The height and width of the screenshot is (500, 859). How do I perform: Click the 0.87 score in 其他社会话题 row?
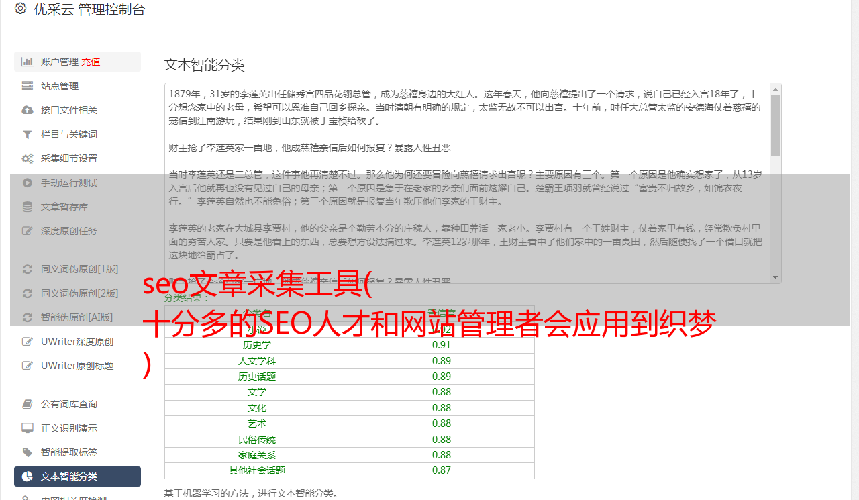click(x=442, y=470)
